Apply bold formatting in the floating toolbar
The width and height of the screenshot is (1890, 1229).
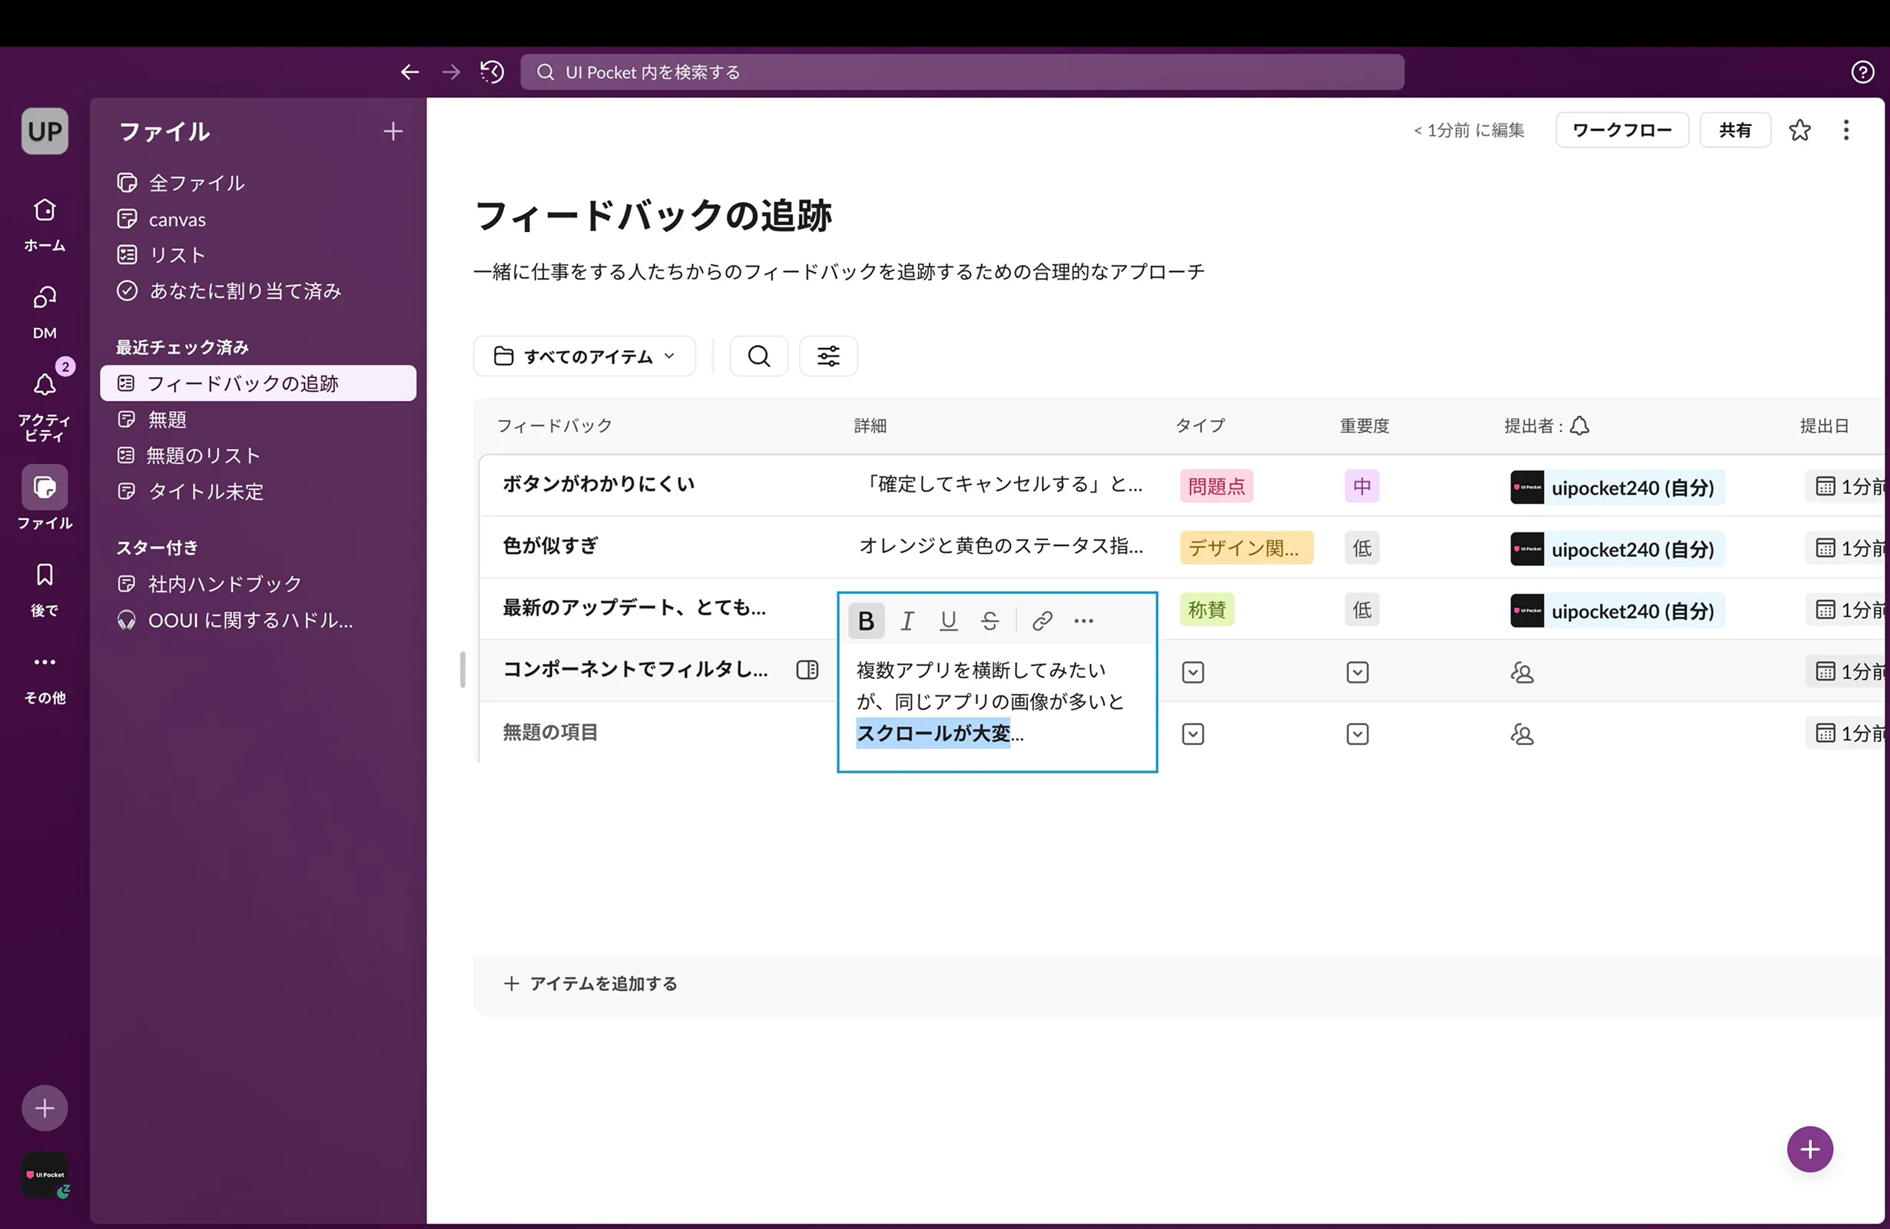[867, 621]
